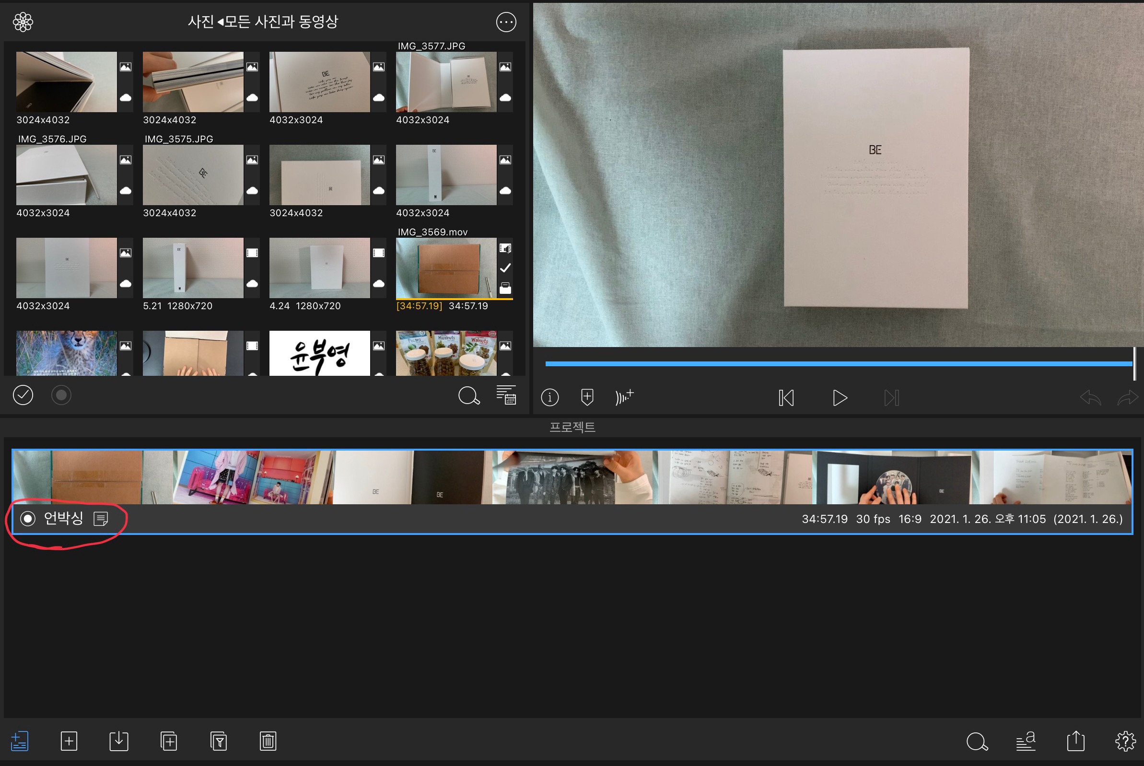Open sort options list icon in browser

[x=506, y=395]
